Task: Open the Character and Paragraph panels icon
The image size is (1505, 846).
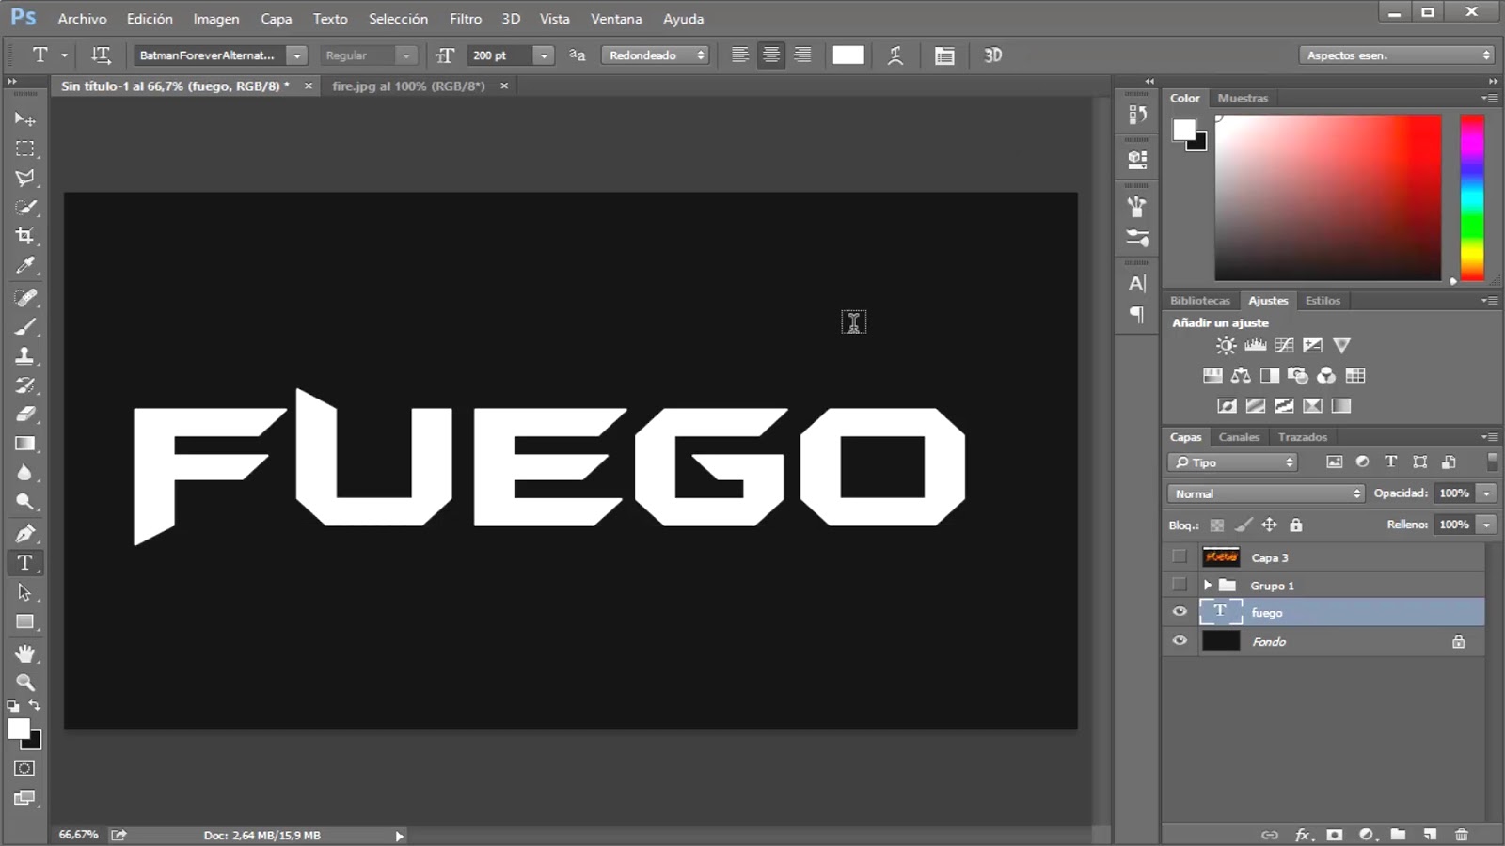Action: (x=944, y=55)
